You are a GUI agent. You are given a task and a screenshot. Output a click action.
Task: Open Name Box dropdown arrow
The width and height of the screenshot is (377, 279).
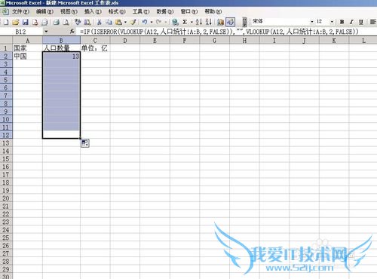point(46,32)
